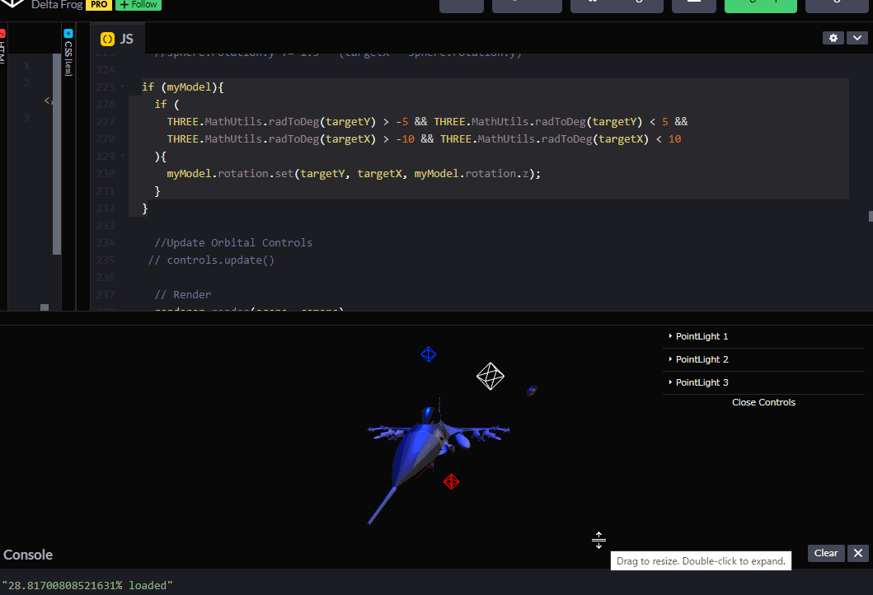Open the JS editor dropdown chevron menu
The height and width of the screenshot is (595, 873).
[857, 38]
